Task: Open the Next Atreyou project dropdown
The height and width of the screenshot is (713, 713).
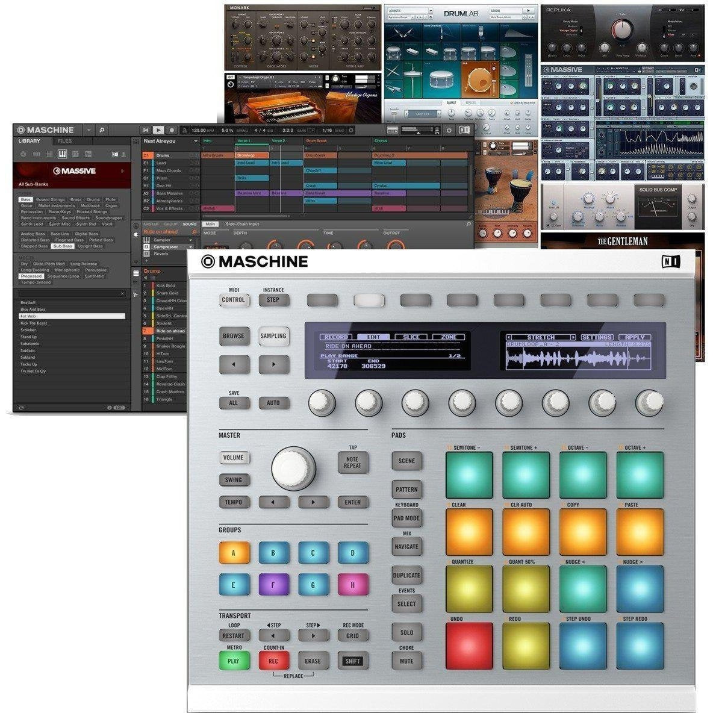Action: [x=196, y=141]
